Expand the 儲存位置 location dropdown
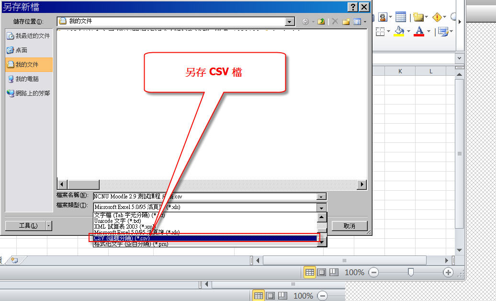Viewport: 496px width, 301px height. 289,22
